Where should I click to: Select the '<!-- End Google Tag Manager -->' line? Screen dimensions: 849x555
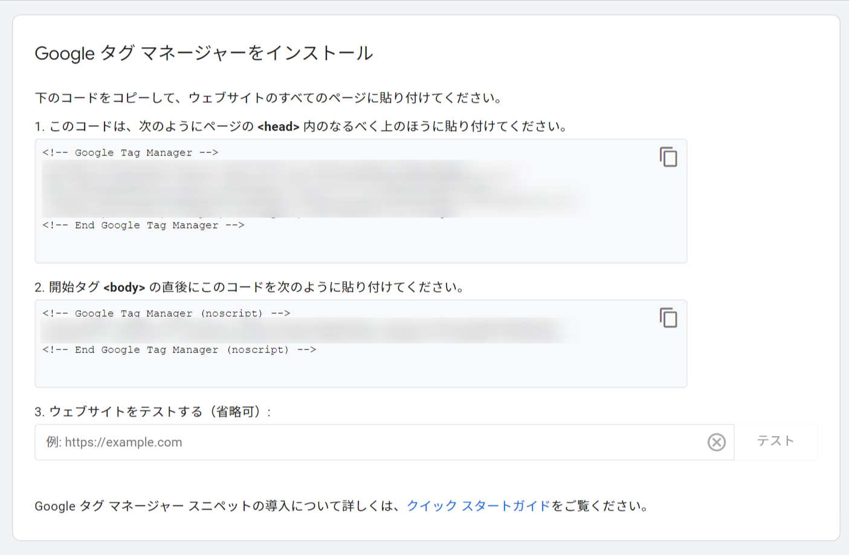click(143, 225)
